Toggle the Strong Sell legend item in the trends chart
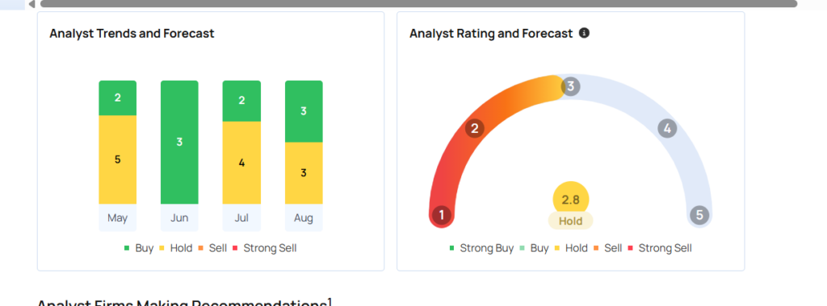This screenshot has height=306, width=827. point(264,248)
